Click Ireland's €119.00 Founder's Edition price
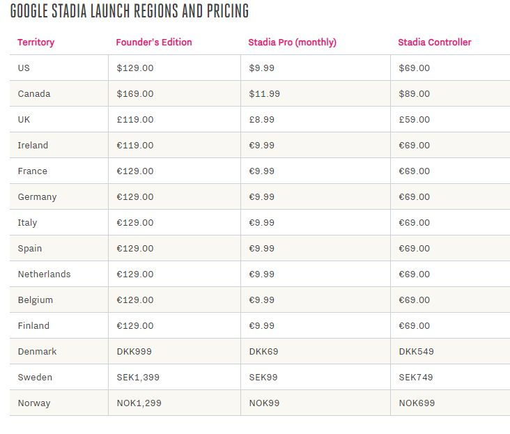The image size is (510, 434). coord(135,146)
